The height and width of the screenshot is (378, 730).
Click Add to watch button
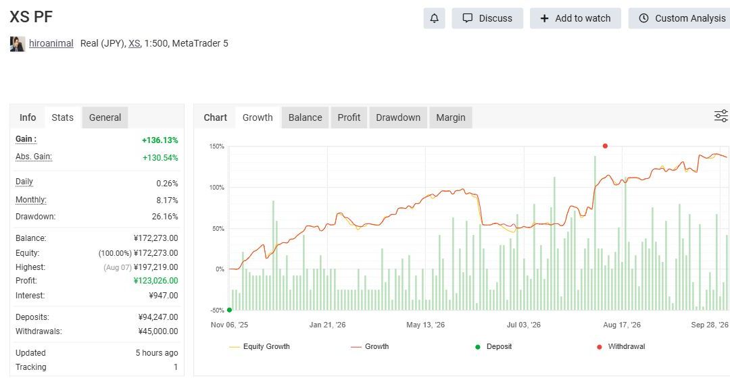point(575,18)
